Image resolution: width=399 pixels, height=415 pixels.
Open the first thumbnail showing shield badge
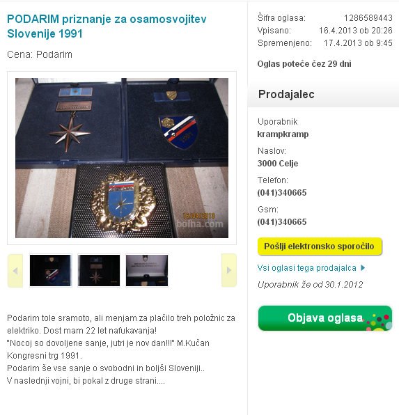click(50, 270)
